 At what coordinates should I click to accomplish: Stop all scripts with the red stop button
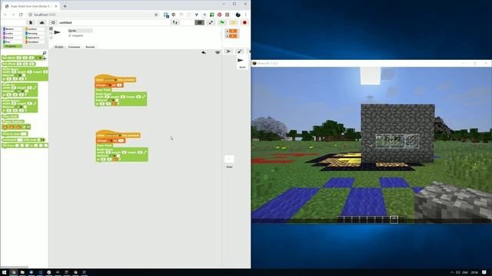(244, 22)
